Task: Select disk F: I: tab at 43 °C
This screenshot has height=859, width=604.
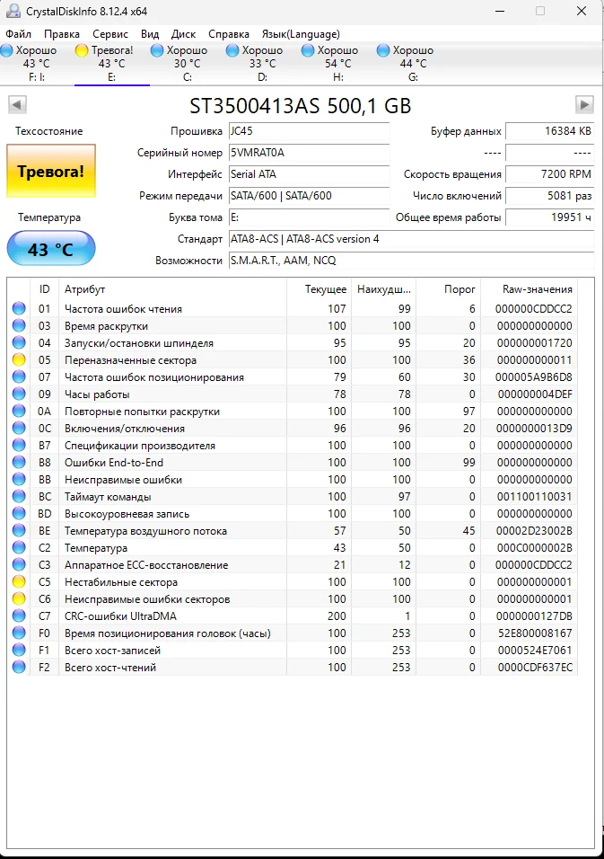Action: [x=37, y=64]
